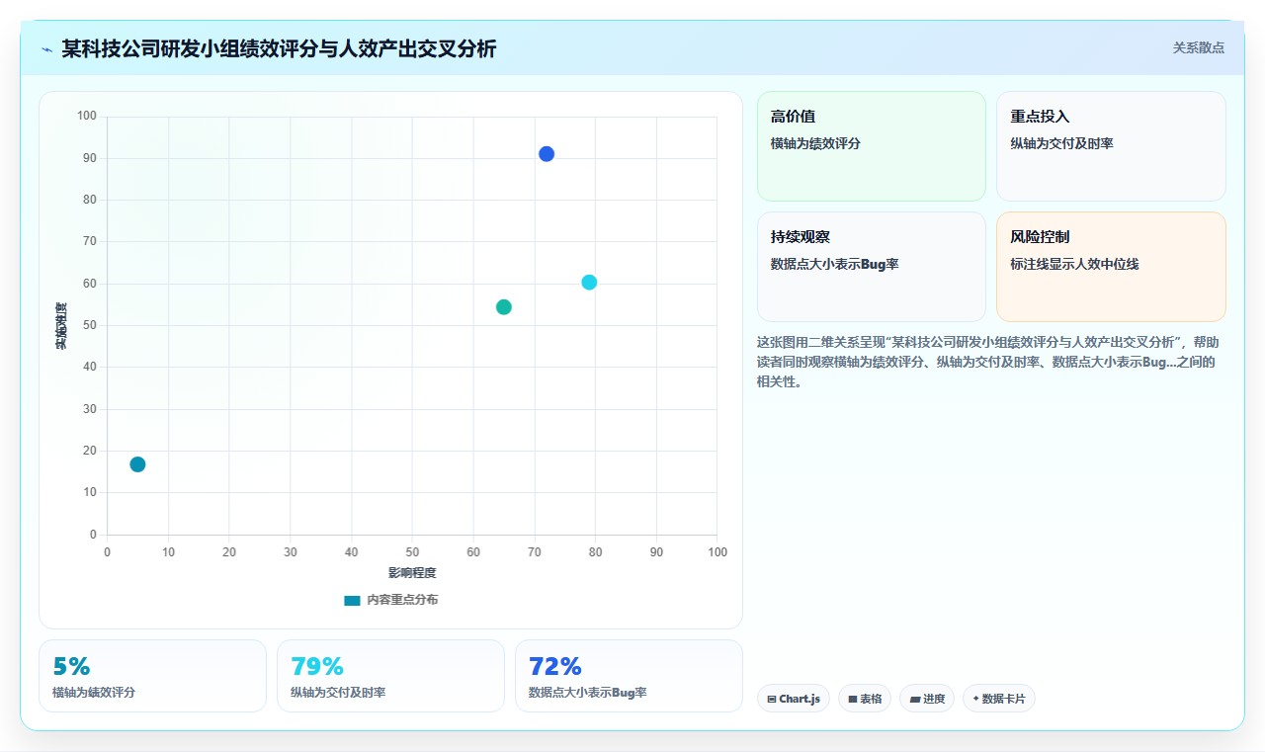Click the dark blue data point near 90
This screenshot has height=752, width=1265.
point(547,154)
